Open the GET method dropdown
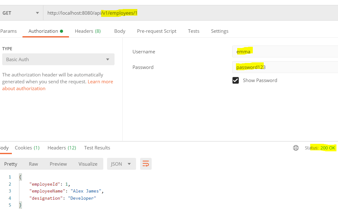This screenshot has width=338, height=224. click(x=21, y=13)
